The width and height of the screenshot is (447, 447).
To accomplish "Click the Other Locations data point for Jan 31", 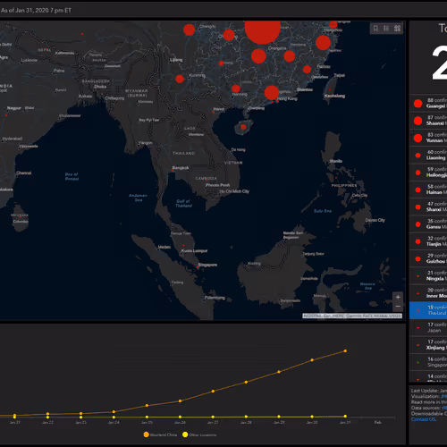I will pos(345,417).
